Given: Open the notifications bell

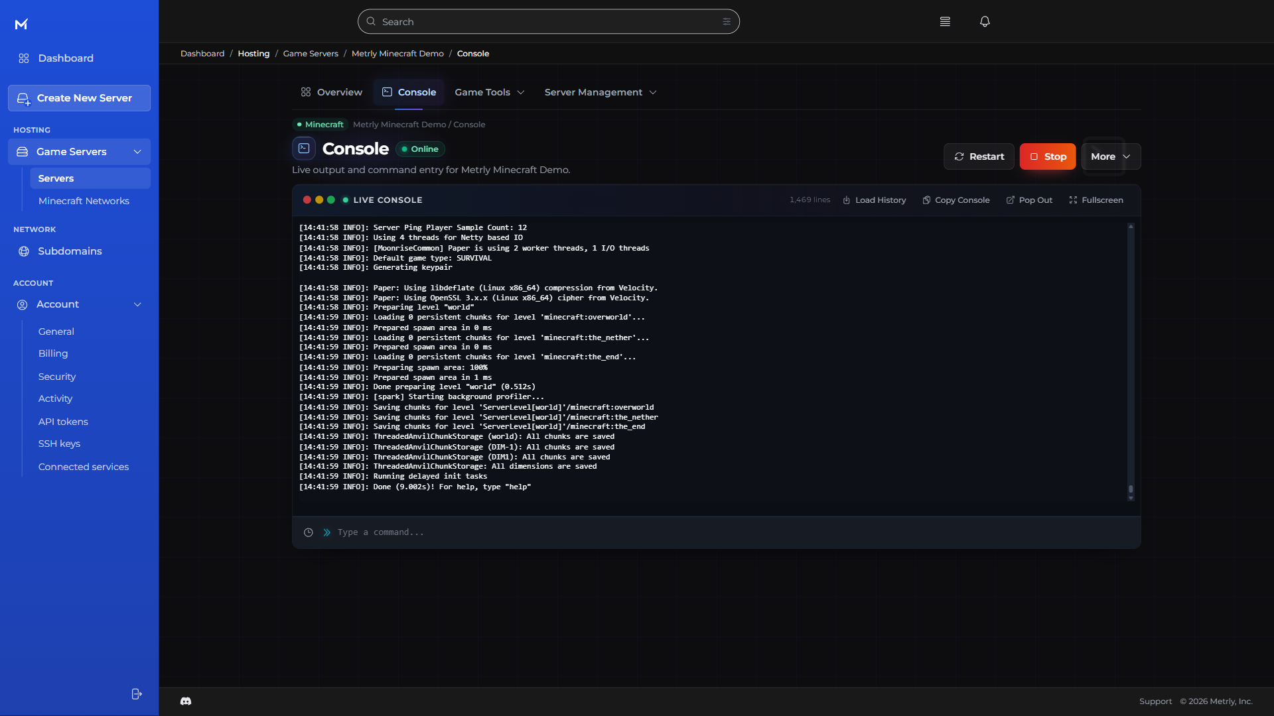Looking at the screenshot, I should (985, 22).
